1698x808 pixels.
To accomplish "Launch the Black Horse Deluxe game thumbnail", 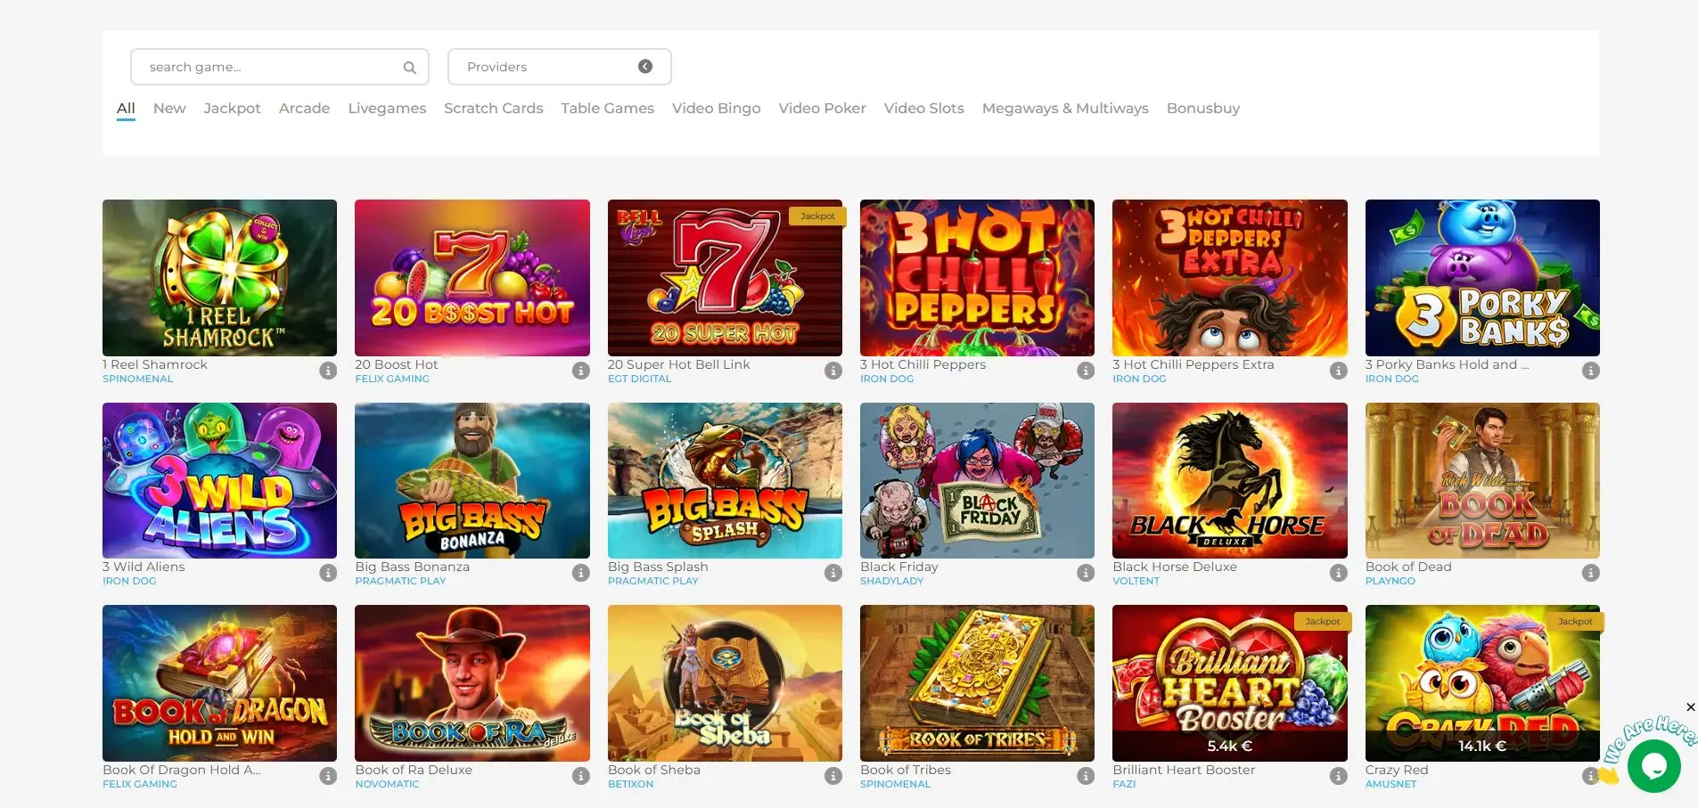I will point(1229,480).
